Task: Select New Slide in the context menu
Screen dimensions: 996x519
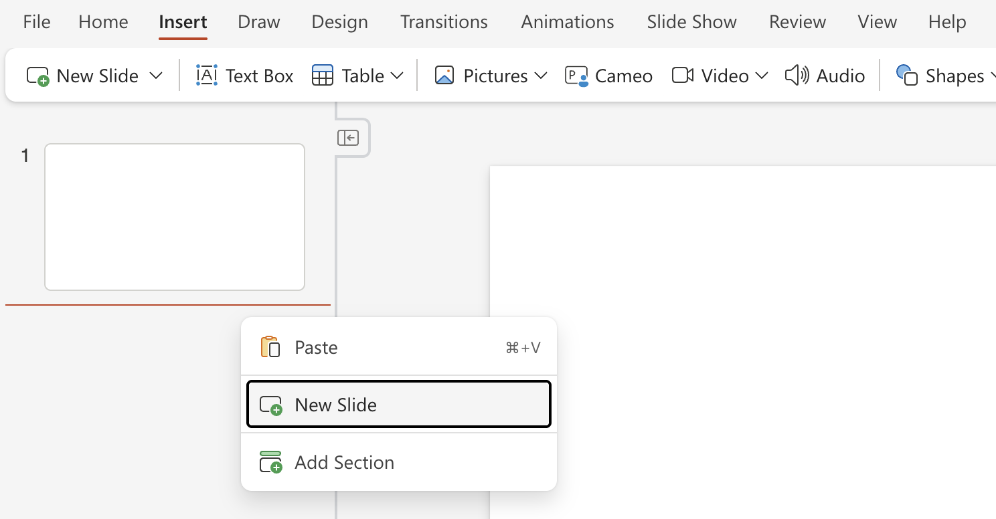Action: (x=399, y=405)
